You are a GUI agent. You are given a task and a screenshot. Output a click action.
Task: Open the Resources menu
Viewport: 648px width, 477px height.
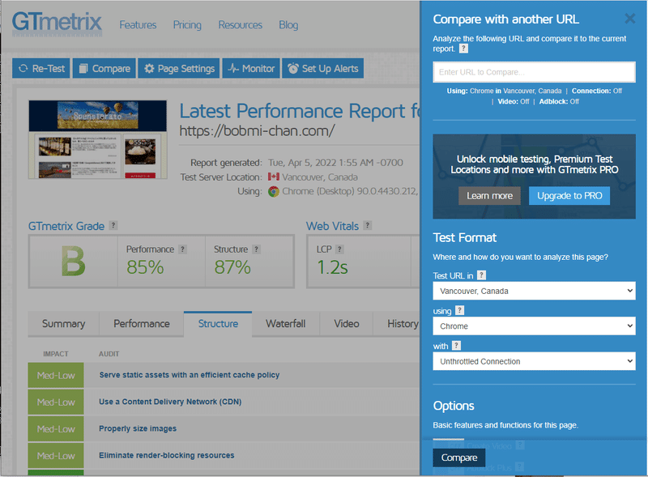point(240,25)
